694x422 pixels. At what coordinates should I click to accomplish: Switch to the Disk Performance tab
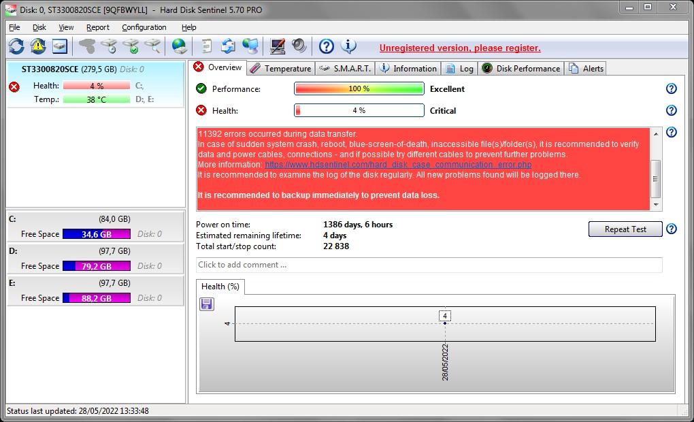click(x=521, y=69)
